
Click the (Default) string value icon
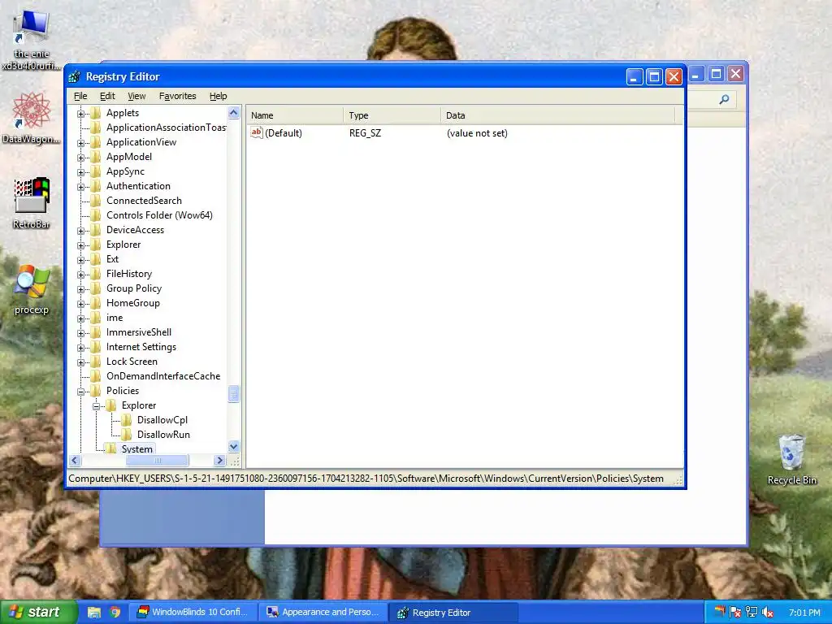[256, 132]
